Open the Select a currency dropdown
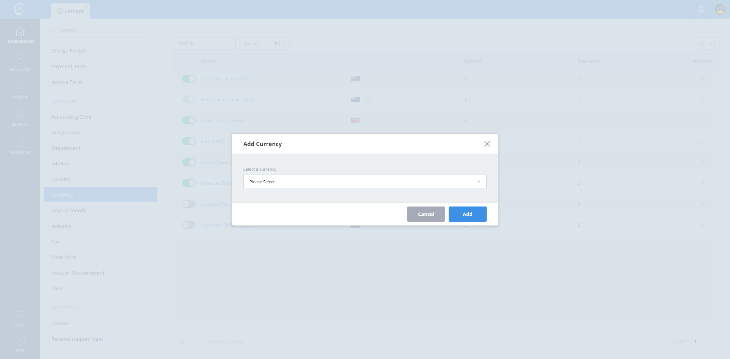730x359 pixels. [x=365, y=181]
